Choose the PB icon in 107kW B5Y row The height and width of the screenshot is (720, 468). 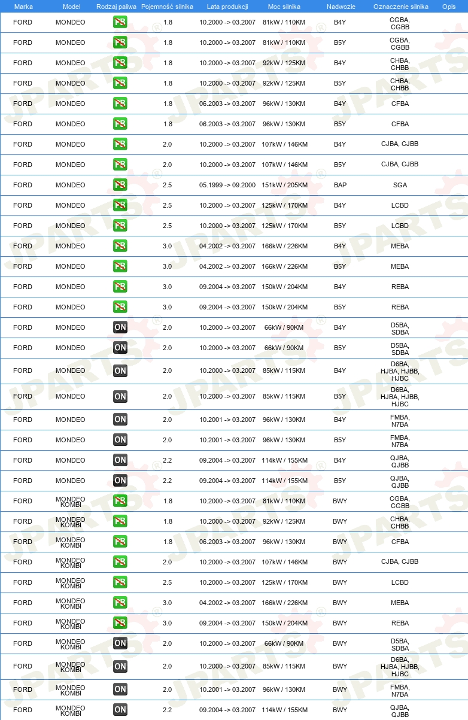click(x=120, y=165)
